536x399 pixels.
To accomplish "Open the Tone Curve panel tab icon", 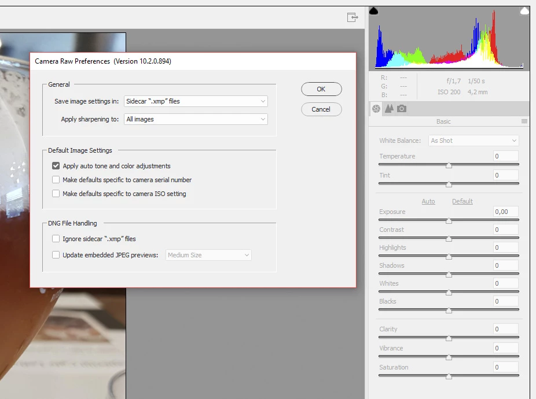I will (389, 109).
